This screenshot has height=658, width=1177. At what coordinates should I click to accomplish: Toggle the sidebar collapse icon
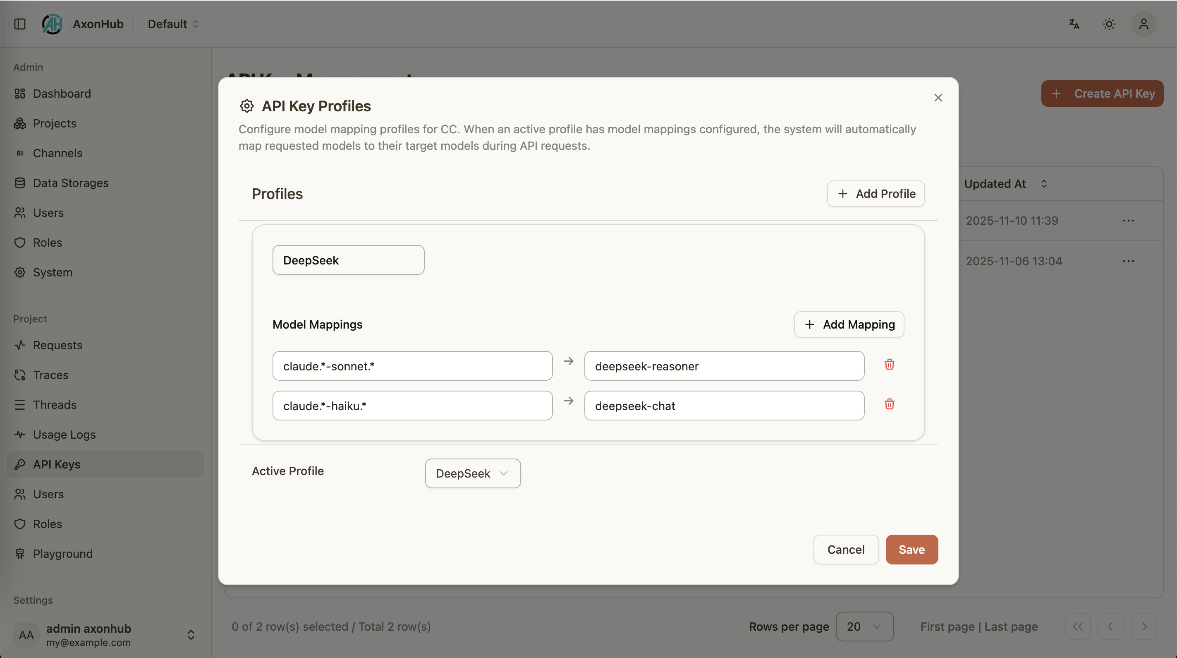(20, 24)
